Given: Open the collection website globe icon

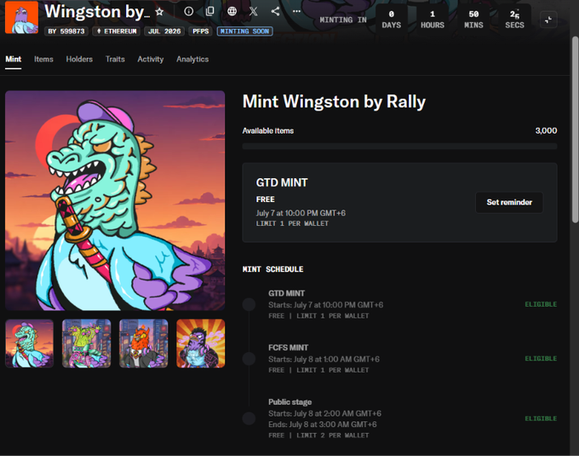Looking at the screenshot, I should point(232,11).
